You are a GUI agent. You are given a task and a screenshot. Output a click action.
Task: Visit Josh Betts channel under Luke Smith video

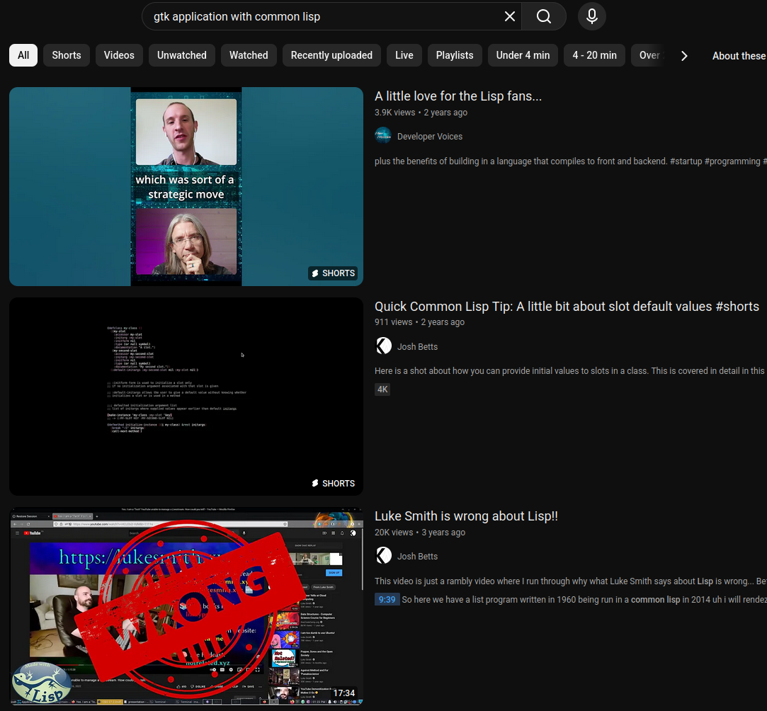(x=417, y=557)
